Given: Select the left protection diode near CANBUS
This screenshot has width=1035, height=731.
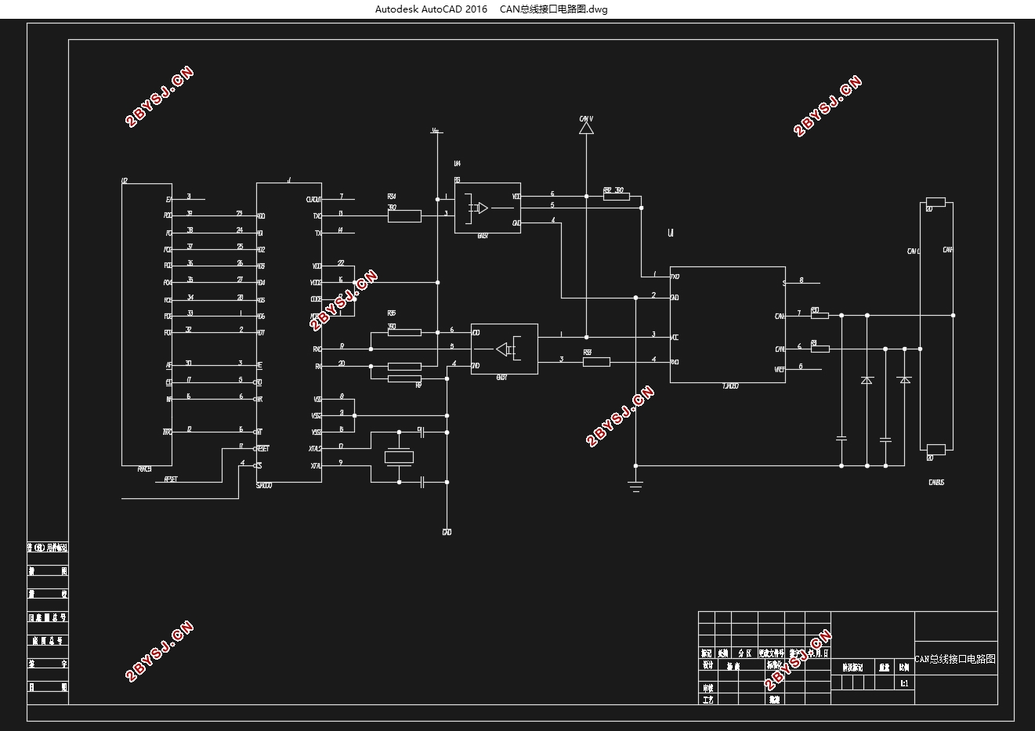Looking at the screenshot, I should pyautogui.click(x=867, y=380).
